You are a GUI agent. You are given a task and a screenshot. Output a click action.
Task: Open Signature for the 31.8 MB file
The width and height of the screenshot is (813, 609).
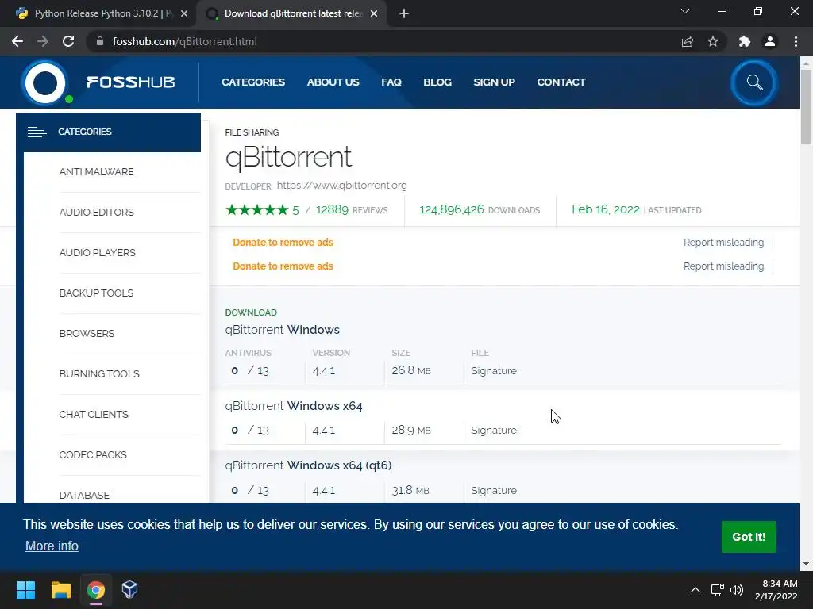(x=494, y=490)
